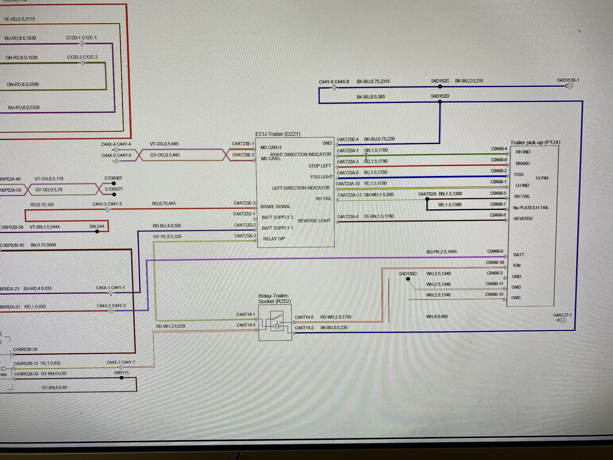Click the No PLATE/LH TAIL socket label

point(531,208)
